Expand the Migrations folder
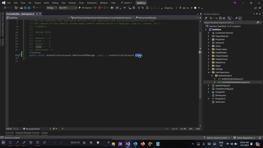 209,62
